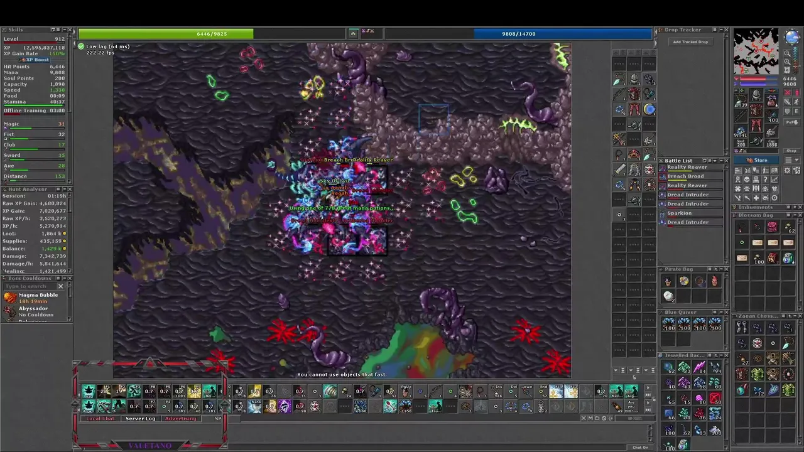Switch to the Advertising chat tab
This screenshot has width=804, height=452.
point(180,418)
